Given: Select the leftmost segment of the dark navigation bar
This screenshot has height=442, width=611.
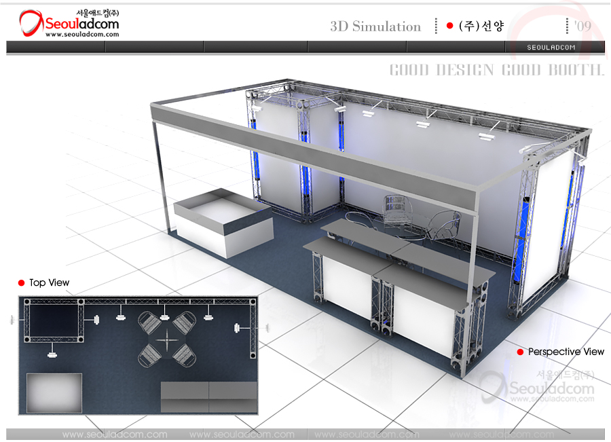Looking at the screenshot, I should (56, 47).
